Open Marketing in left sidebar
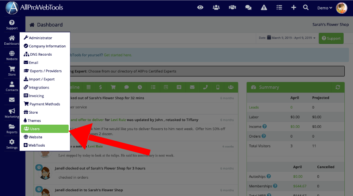 click(x=12, y=113)
